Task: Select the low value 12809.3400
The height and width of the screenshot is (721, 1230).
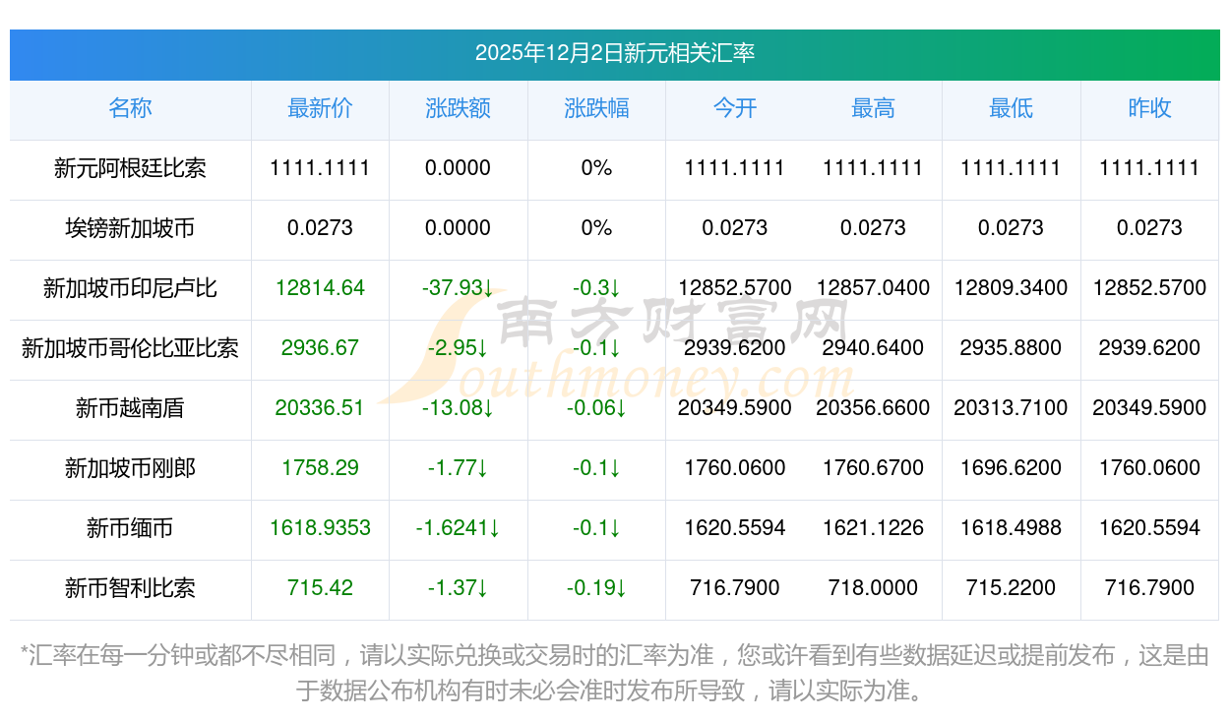Action: [1011, 288]
